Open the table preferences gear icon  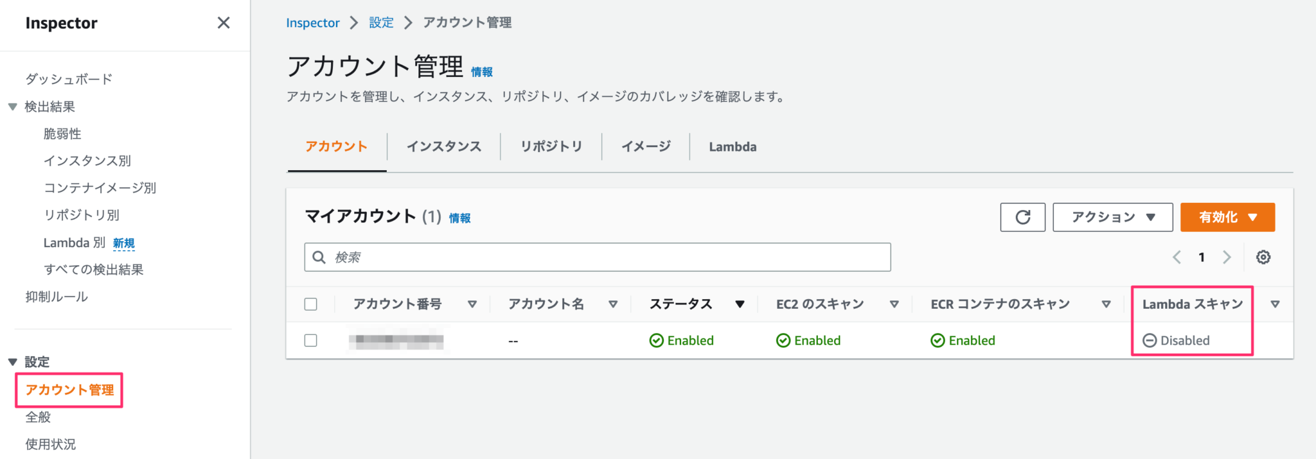1263,257
